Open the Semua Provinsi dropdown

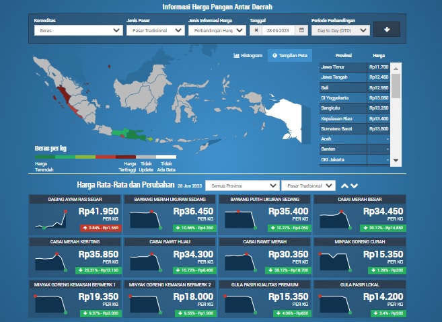tap(242, 186)
